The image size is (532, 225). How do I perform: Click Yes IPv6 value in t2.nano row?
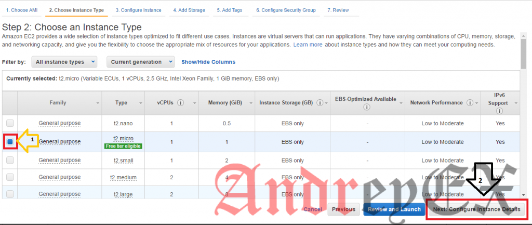click(x=500, y=123)
